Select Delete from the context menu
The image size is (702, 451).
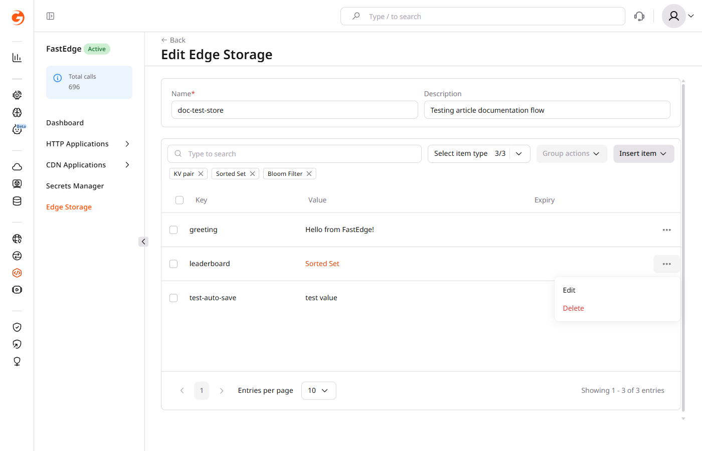click(x=617, y=308)
